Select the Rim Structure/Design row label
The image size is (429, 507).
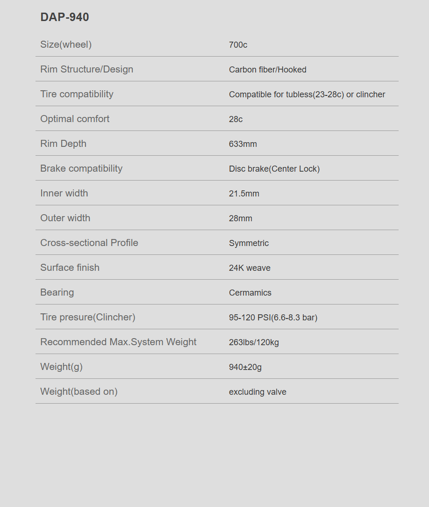(x=86, y=69)
